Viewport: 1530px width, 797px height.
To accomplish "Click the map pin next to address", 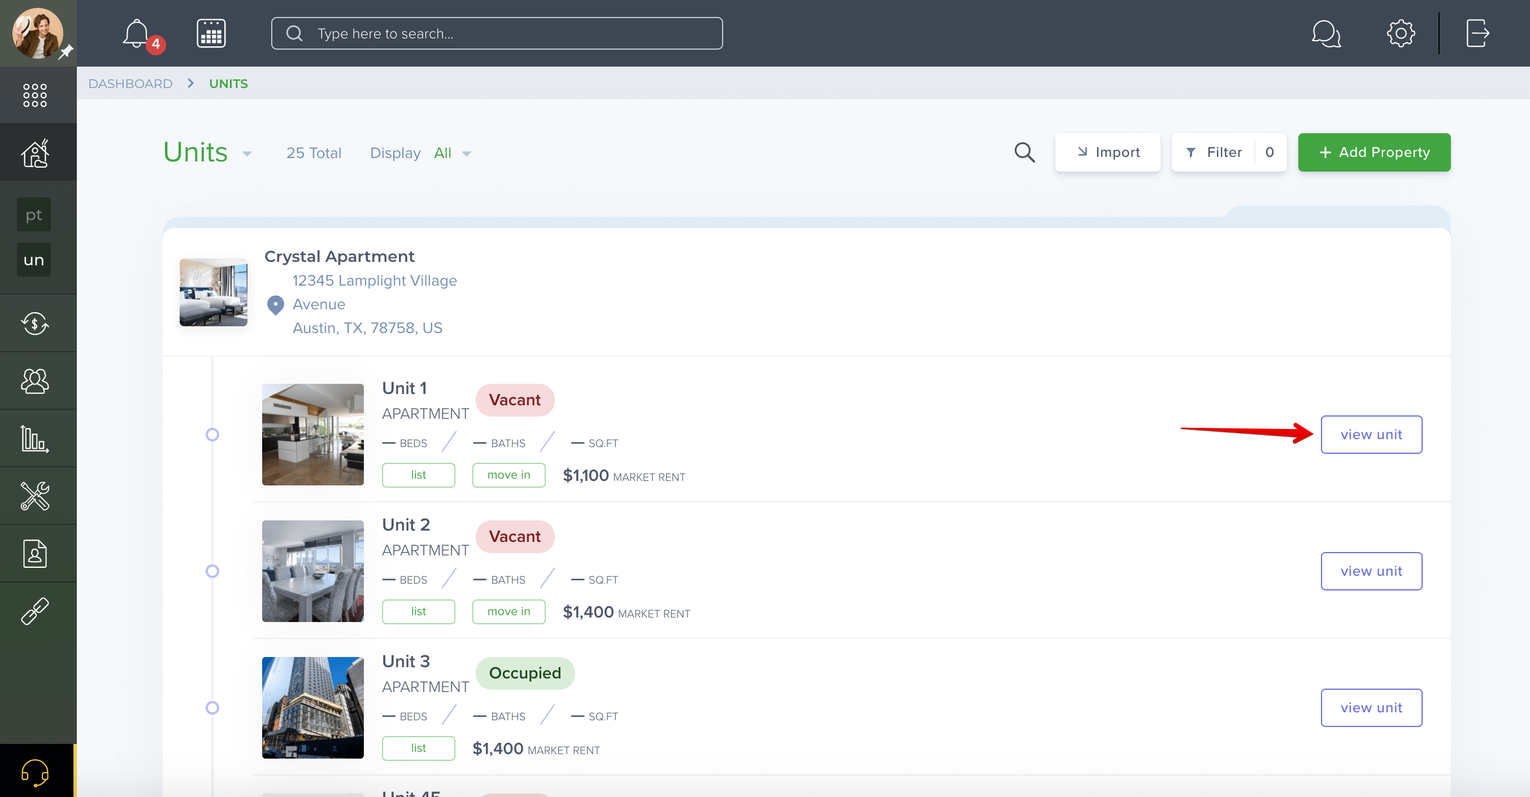I will point(275,305).
